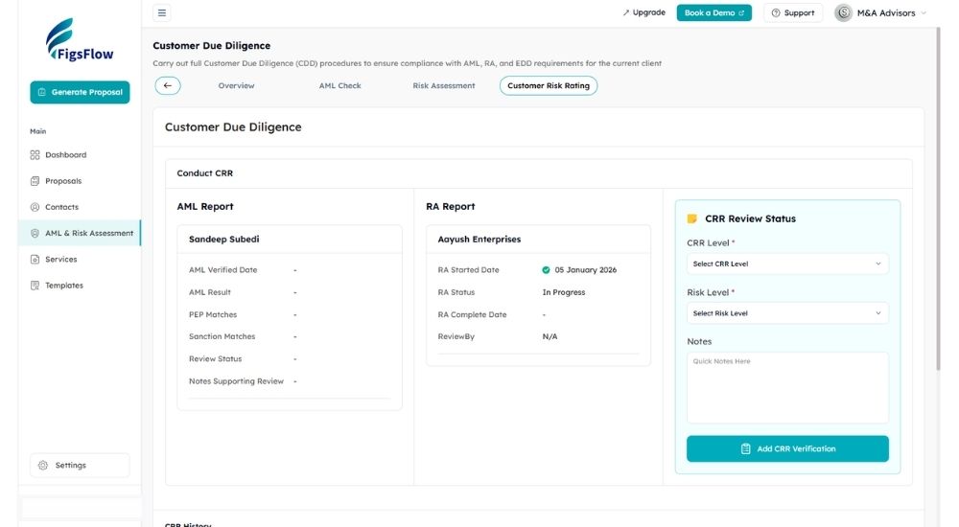The height and width of the screenshot is (527, 959).
Task: Click the RA Started Date label
Action: (x=468, y=269)
